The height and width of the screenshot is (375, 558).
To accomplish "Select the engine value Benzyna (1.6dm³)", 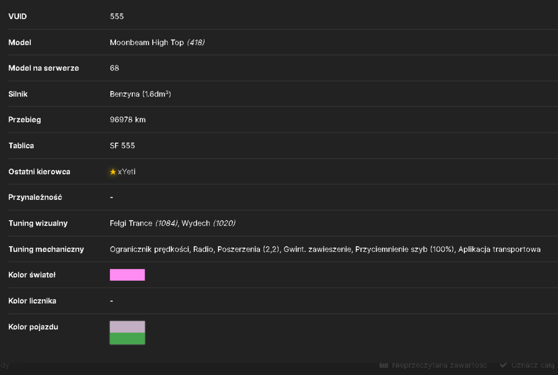I will (140, 94).
